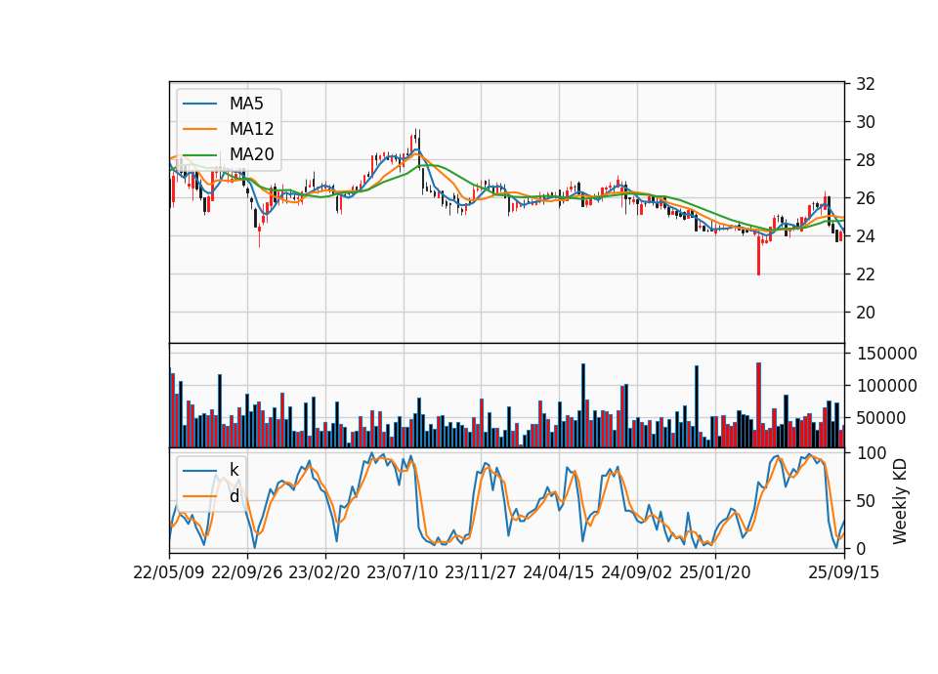The image size is (938, 674).
Task: Click the MA5 legend label
Action: click(x=246, y=104)
